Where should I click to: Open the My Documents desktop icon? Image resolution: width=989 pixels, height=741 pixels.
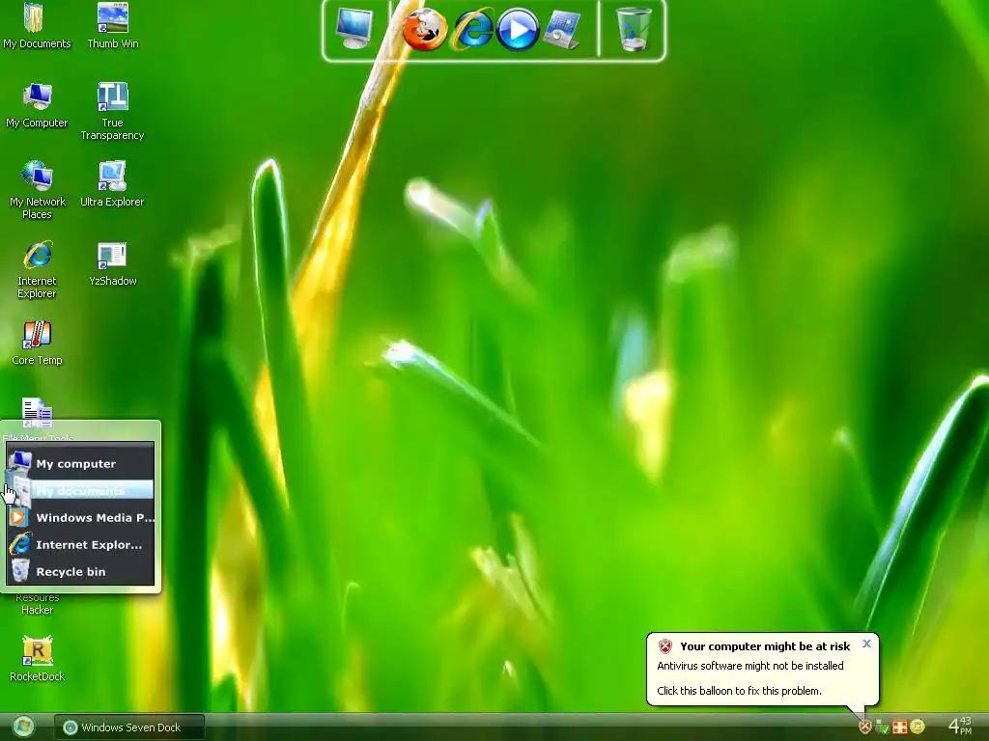37,25
